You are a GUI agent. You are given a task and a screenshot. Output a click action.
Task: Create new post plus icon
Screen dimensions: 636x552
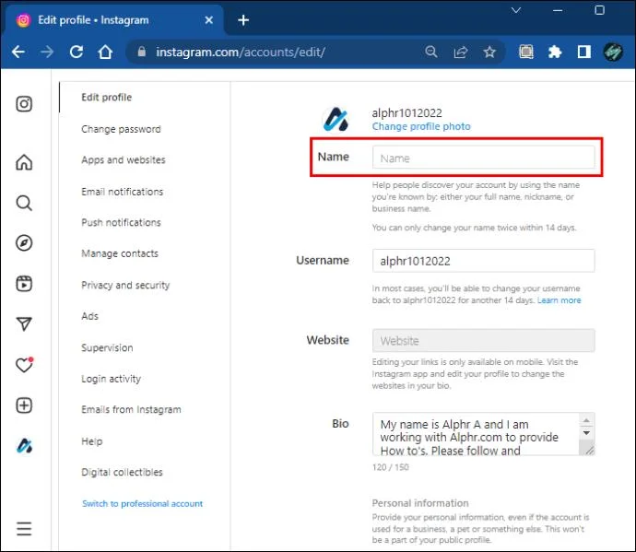(24, 405)
